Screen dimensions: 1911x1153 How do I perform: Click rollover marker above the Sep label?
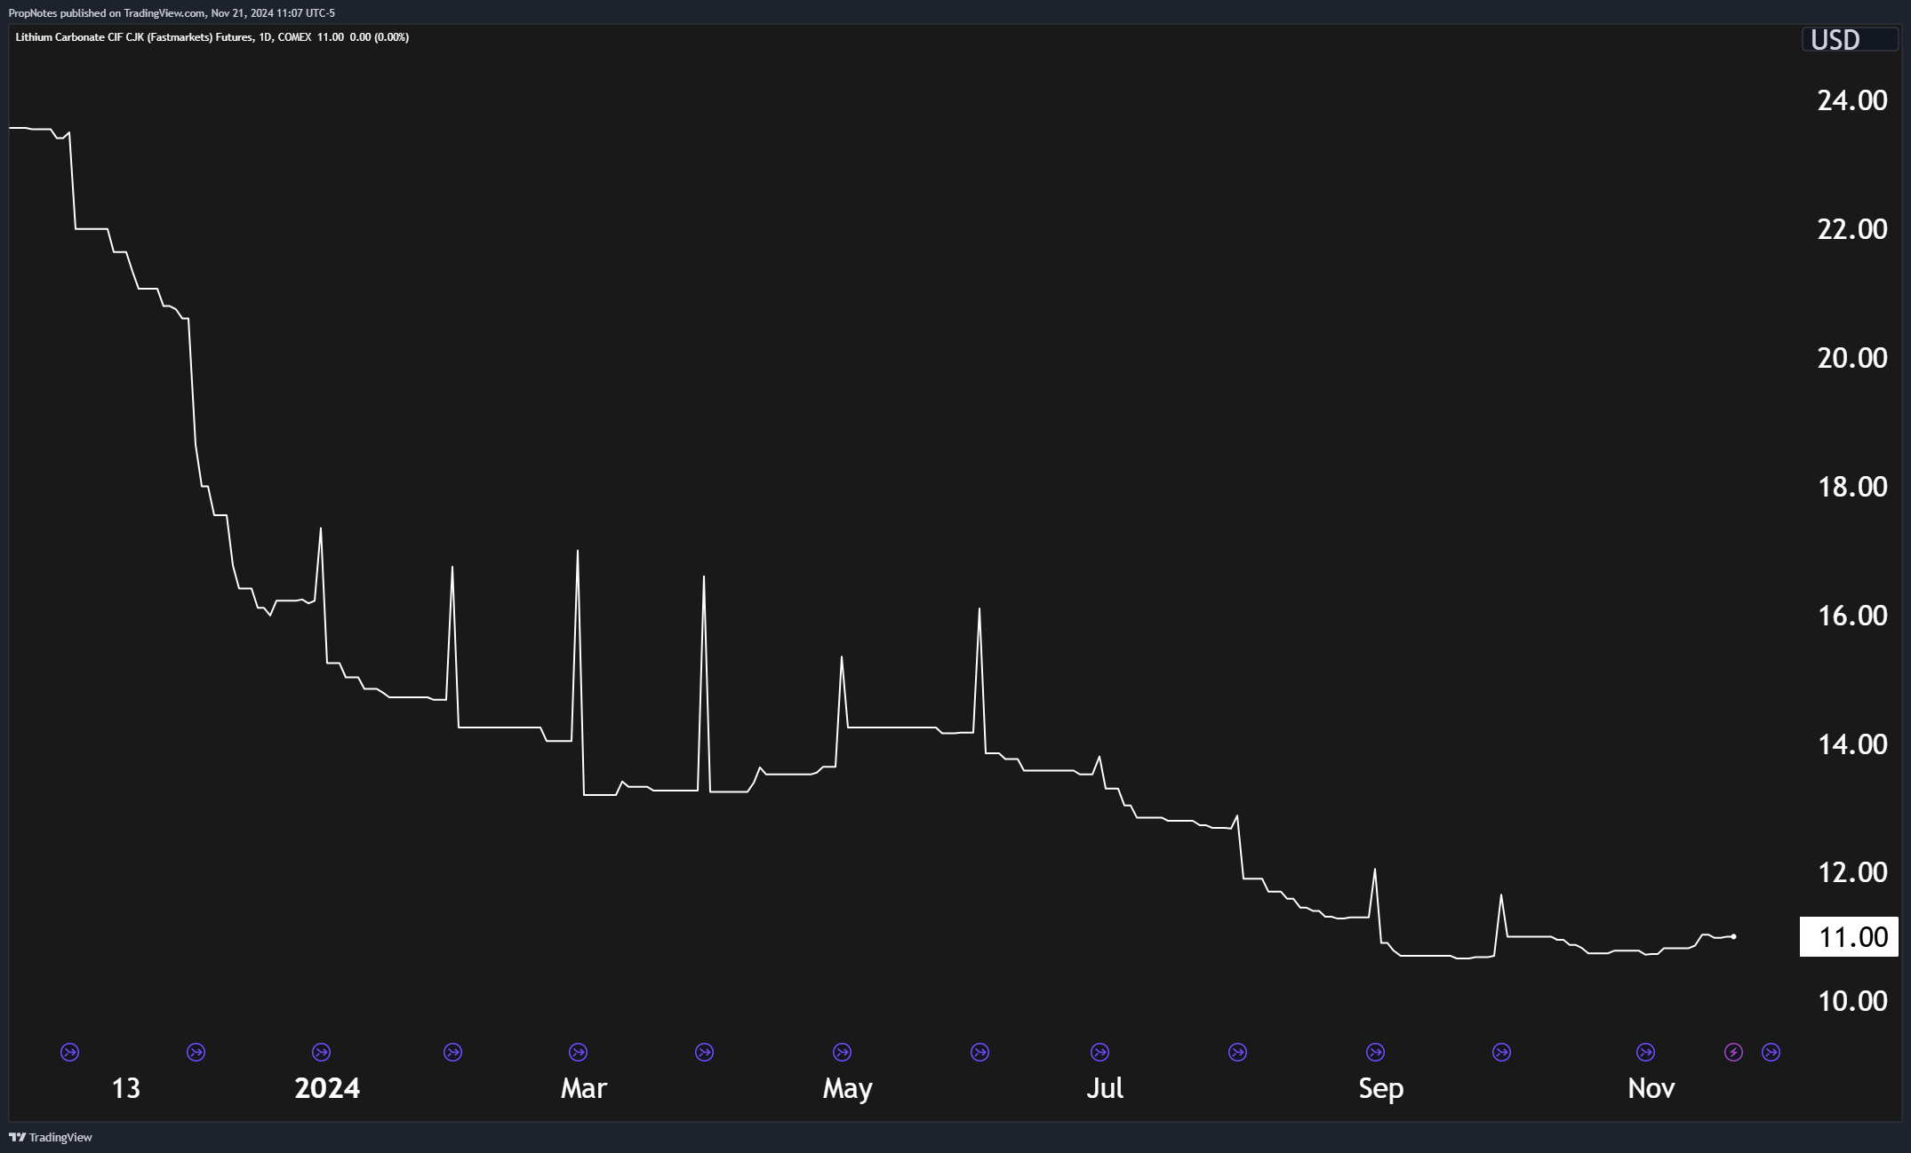coord(1375,1053)
